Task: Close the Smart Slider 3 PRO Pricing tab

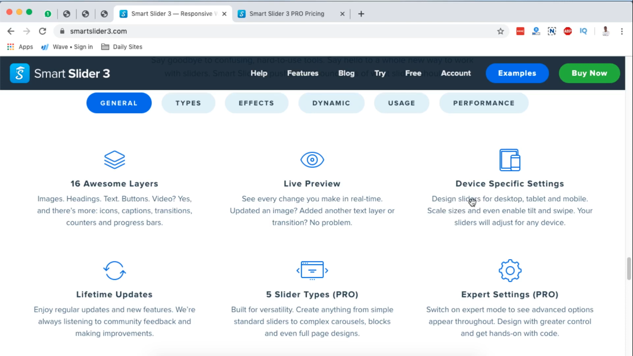Action: pyautogui.click(x=342, y=14)
